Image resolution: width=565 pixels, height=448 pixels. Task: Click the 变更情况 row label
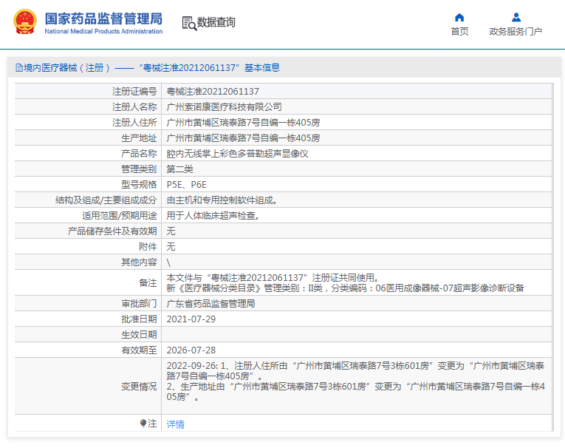(x=139, y=387)
